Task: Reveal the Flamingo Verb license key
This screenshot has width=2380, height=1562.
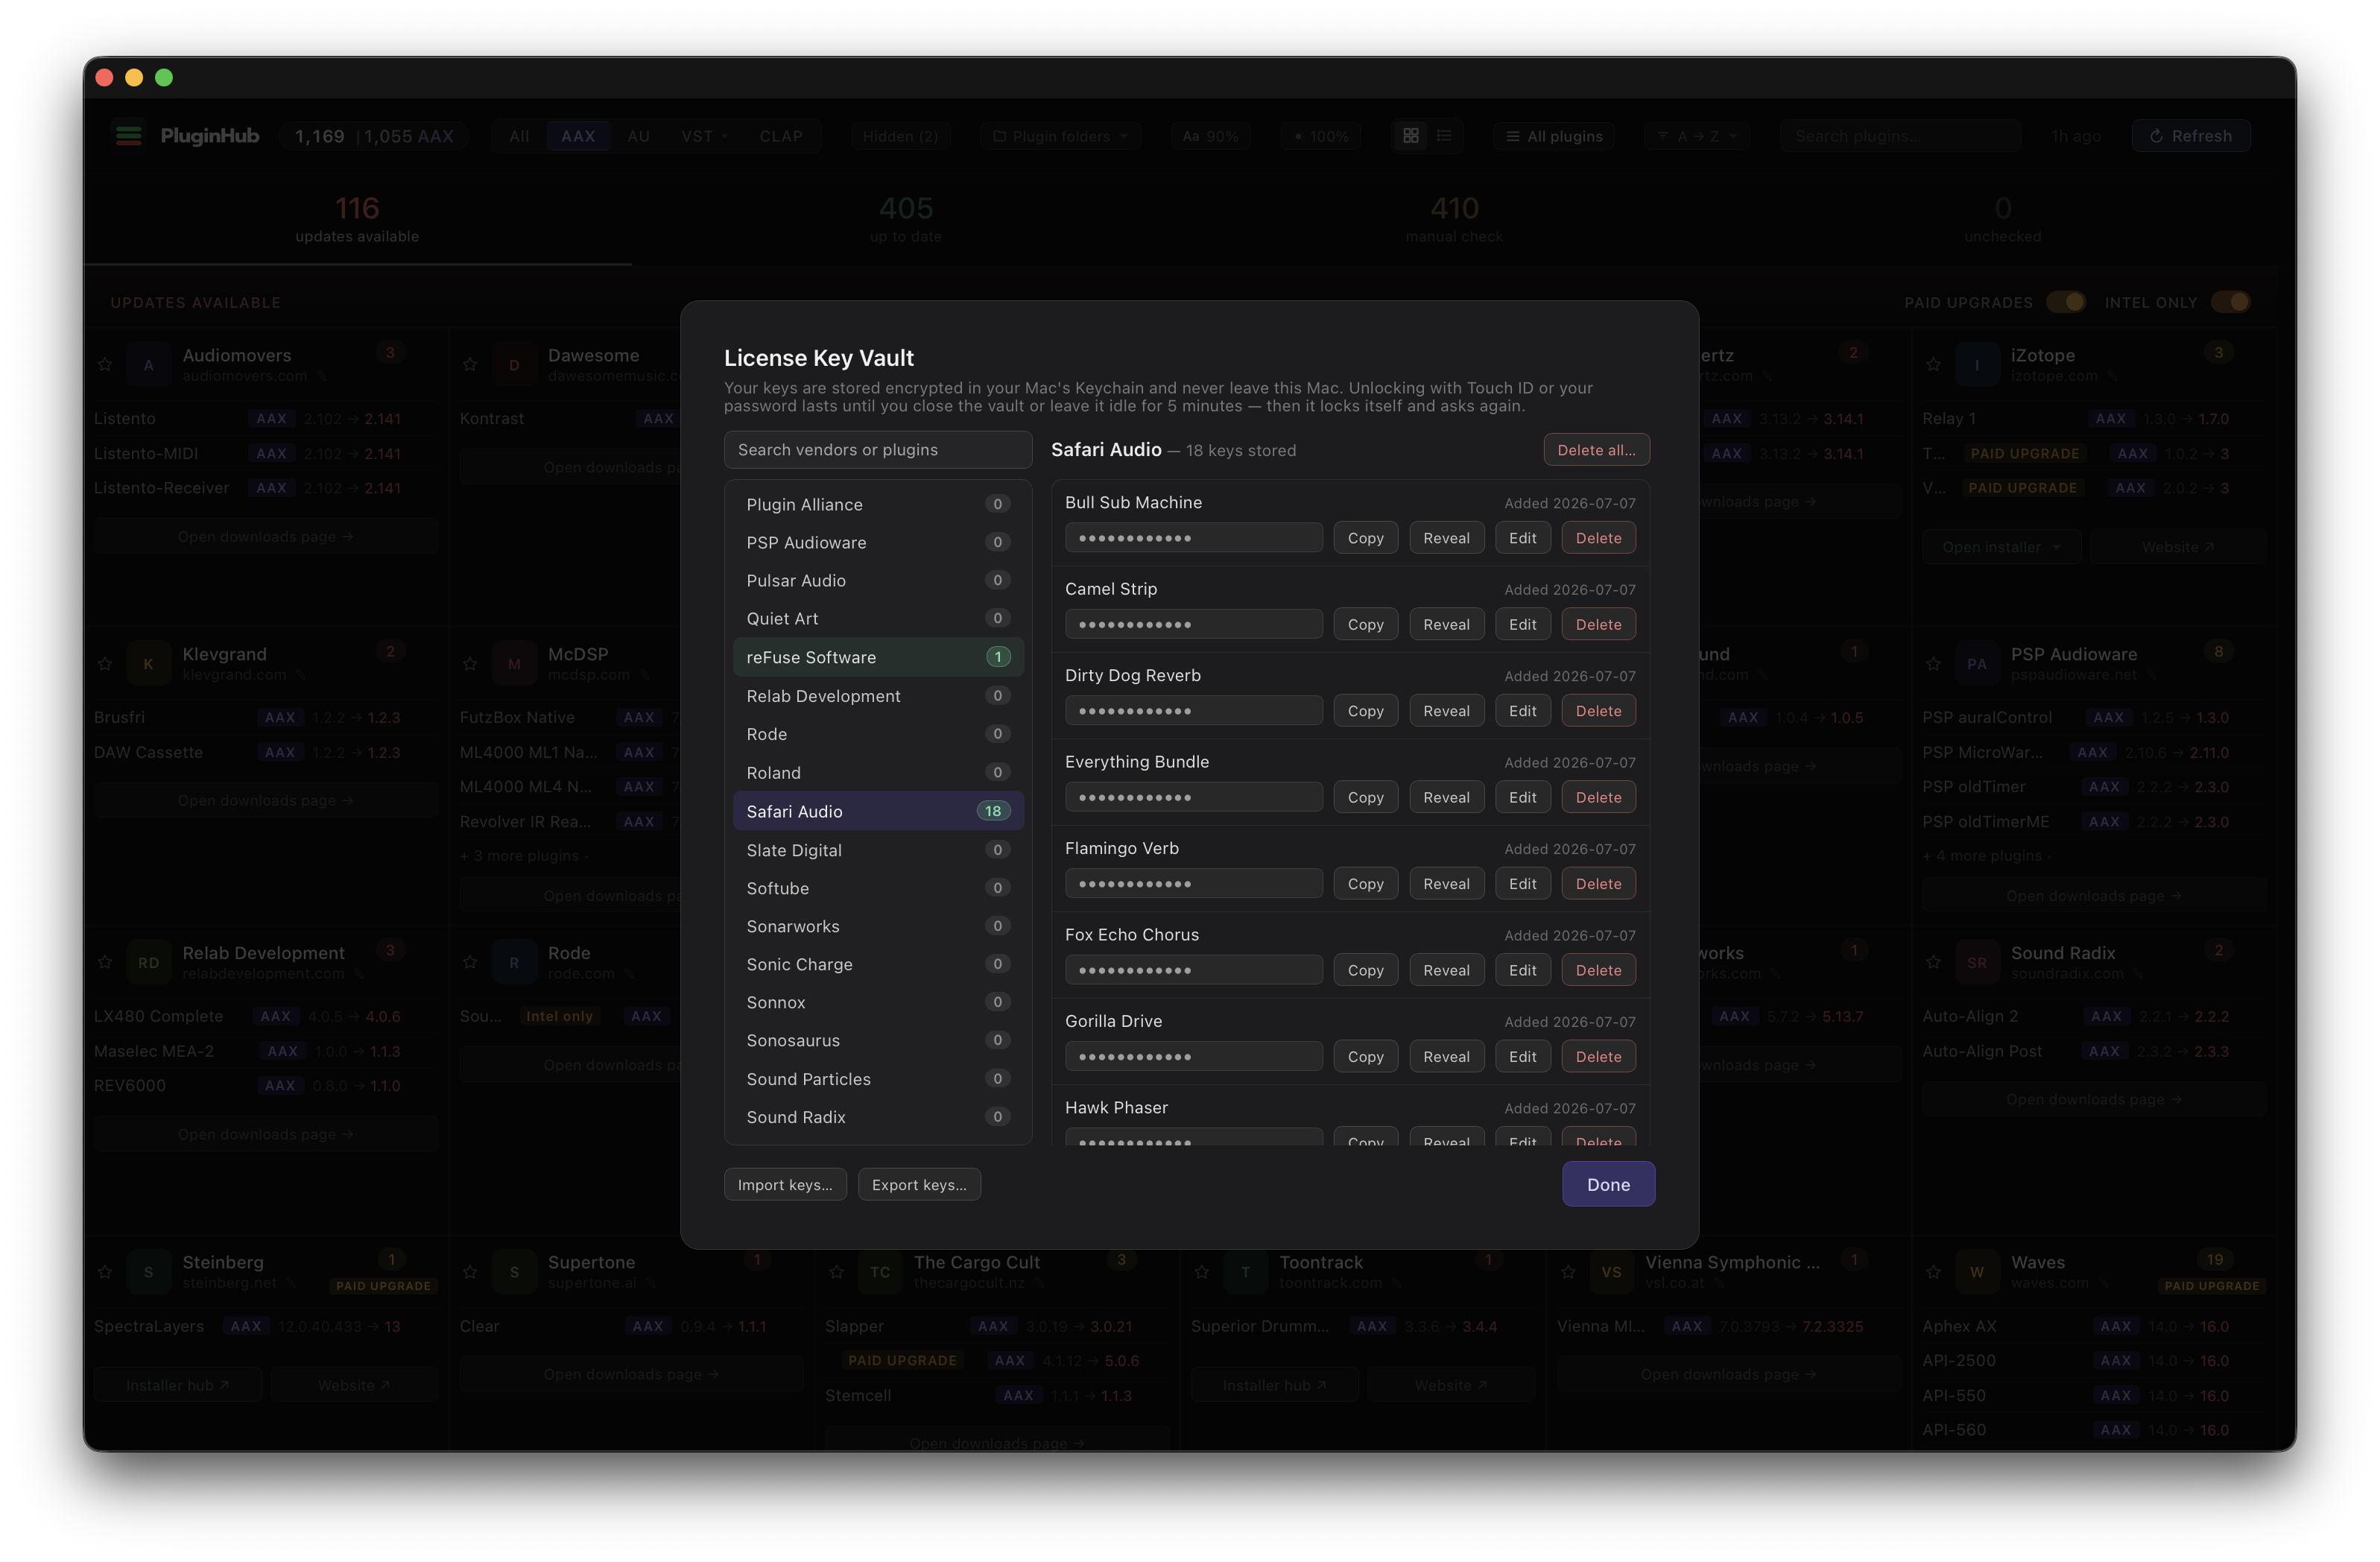Action: 1446,884
